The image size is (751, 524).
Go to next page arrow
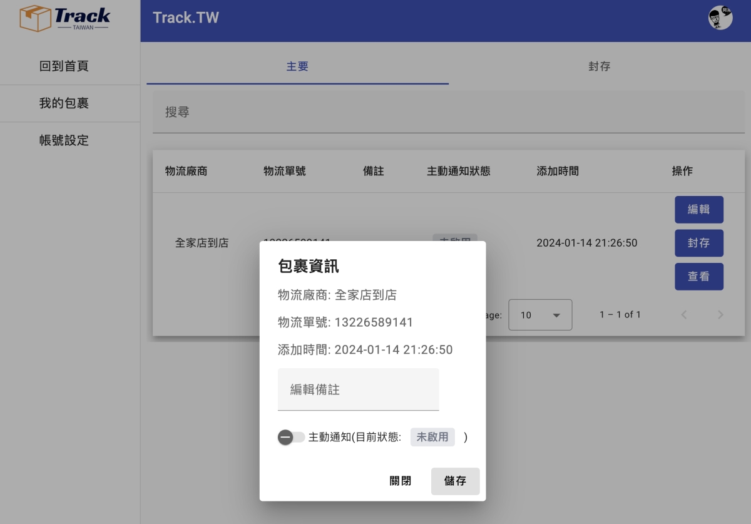[720, 315]
